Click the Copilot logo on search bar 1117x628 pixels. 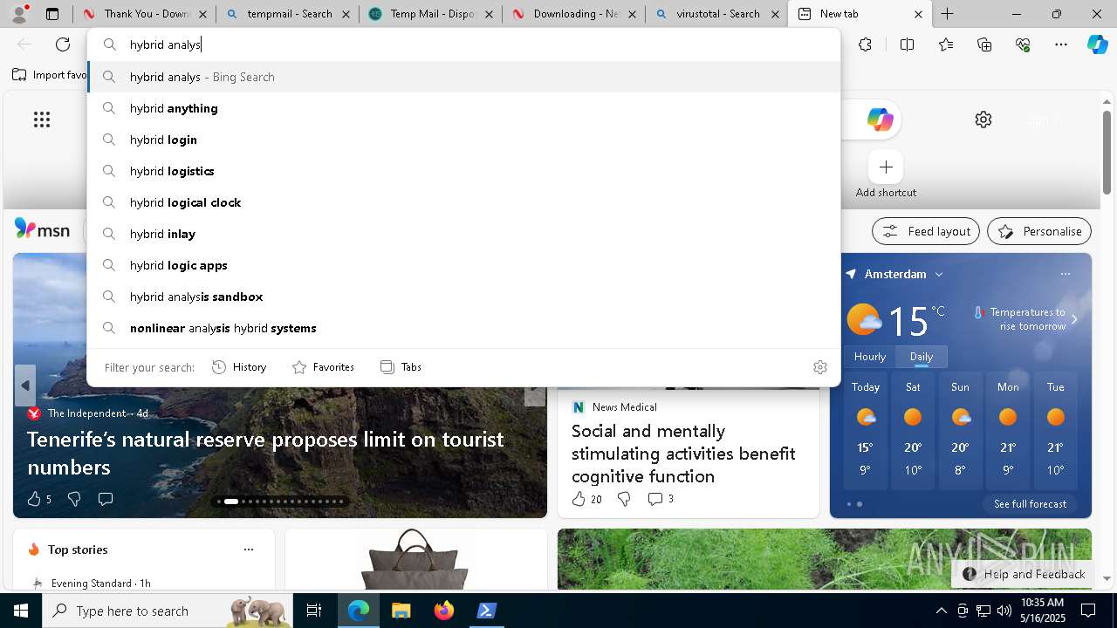point(880,119)
